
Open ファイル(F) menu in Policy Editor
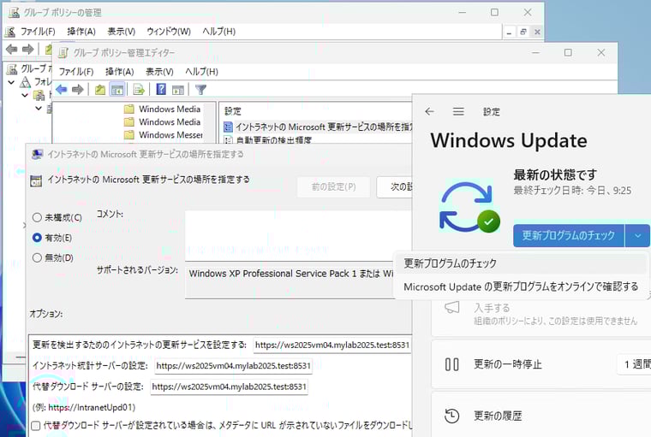[x=76, y=71]
